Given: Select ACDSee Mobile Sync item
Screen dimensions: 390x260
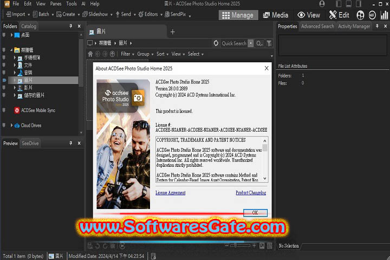Looking at the screenshot, I should (35, 110).
